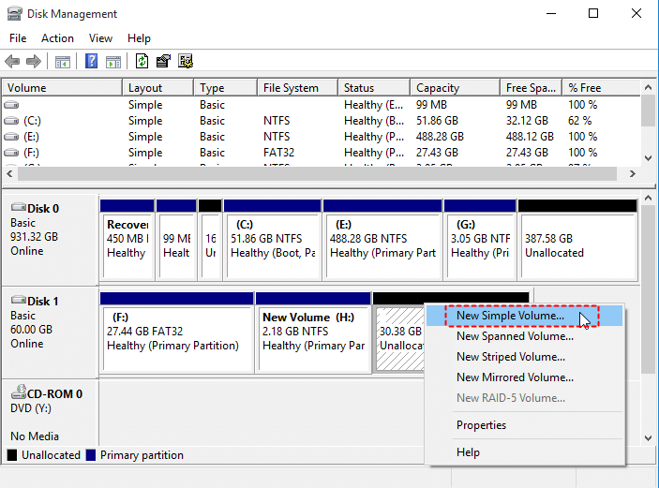Click volume list scroll-down arrow
Screen dimensions: 659x488
[x=648, y=158]
